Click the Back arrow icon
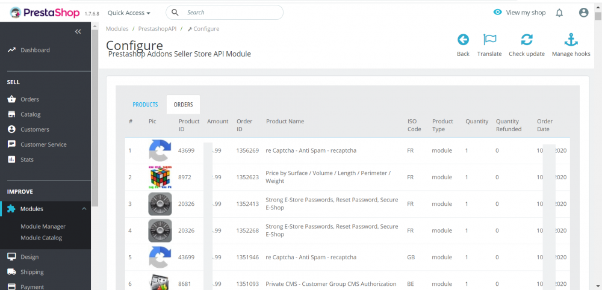602x290 pixels. coord(463,40)
